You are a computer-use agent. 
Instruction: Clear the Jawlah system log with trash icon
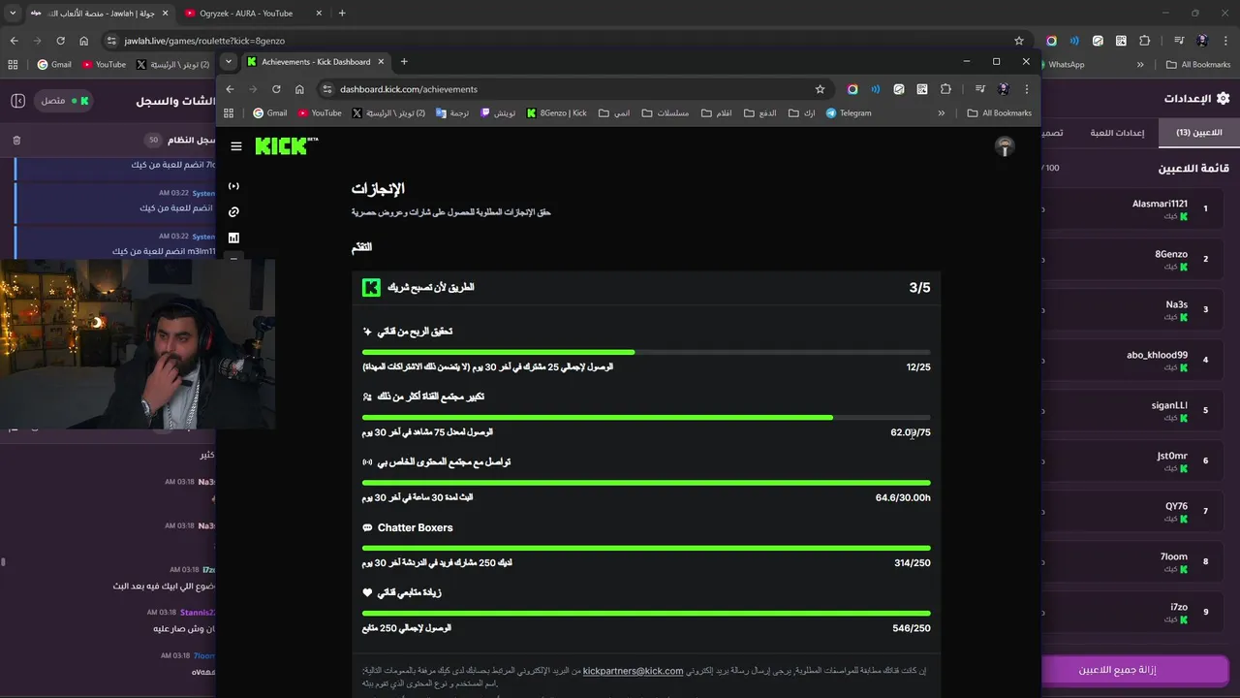pyautogui.click(x=16, y=141)
